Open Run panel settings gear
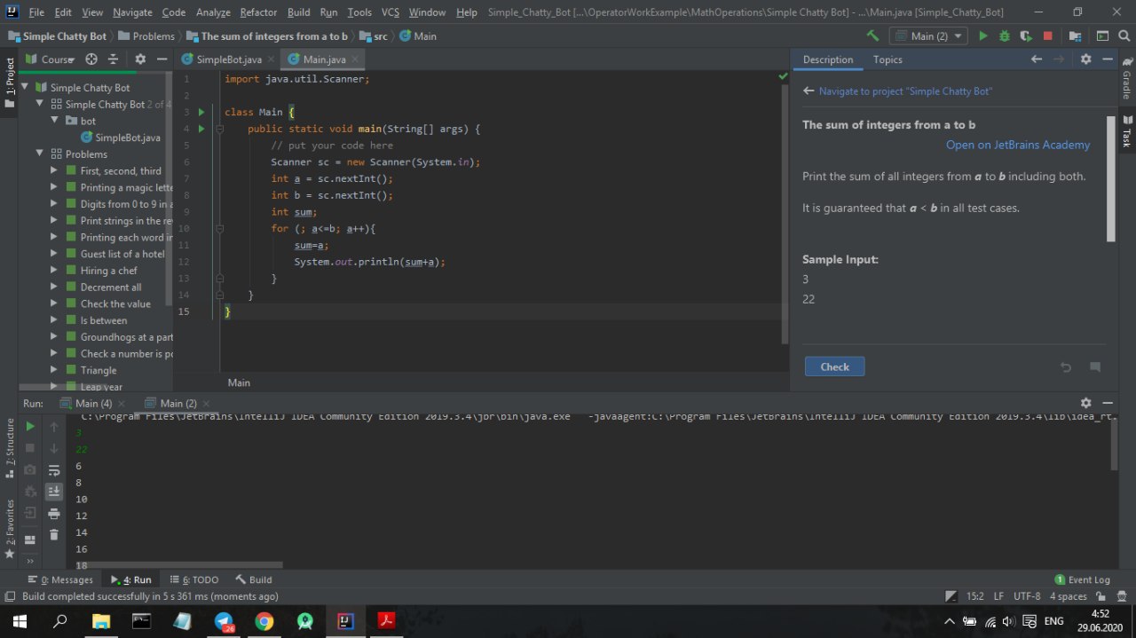 pos(1085,403)
